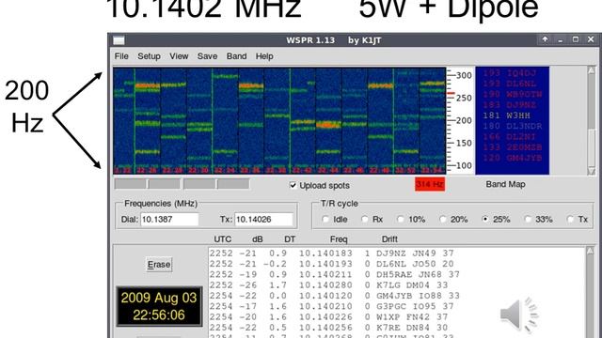Click the date and time clock display
This screenshot has height=338, width=602.
pos(159,306)
